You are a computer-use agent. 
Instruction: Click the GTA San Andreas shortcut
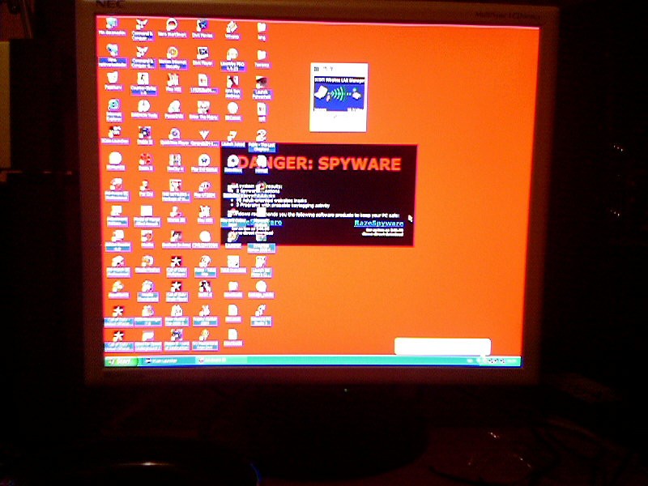pos(233,87)
